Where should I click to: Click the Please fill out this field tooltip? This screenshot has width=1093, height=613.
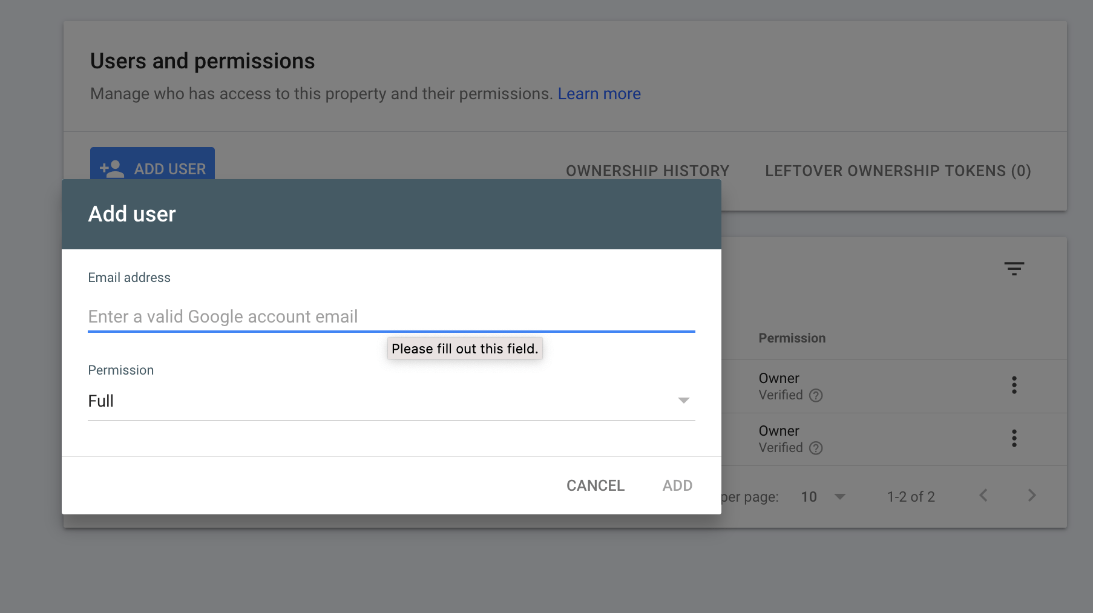pos(465,349)
